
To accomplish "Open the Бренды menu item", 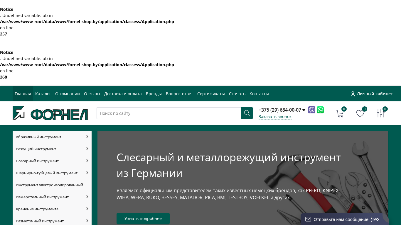I will [x=154, y=94].
